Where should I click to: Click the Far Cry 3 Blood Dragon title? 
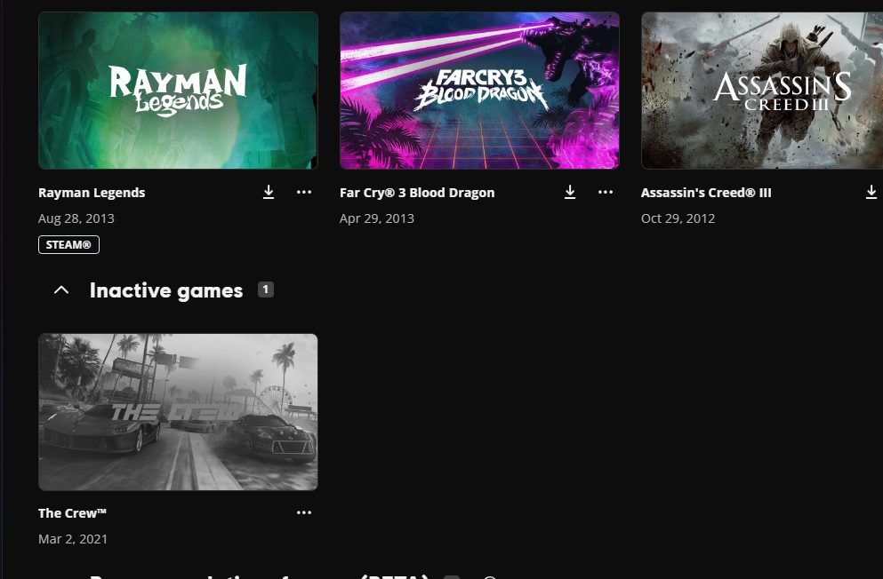pyautogui.click(x=417, y=193)
